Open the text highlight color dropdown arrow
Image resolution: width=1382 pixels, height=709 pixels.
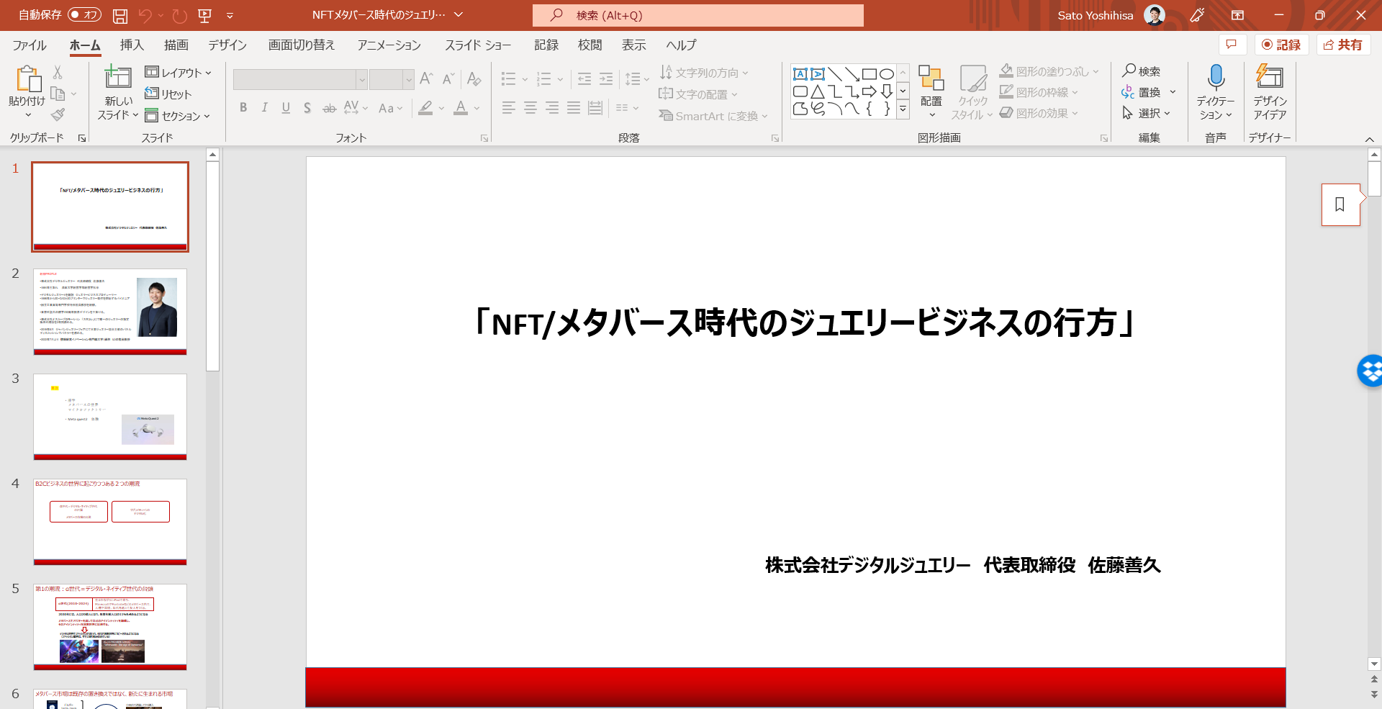tap(441, 108)
